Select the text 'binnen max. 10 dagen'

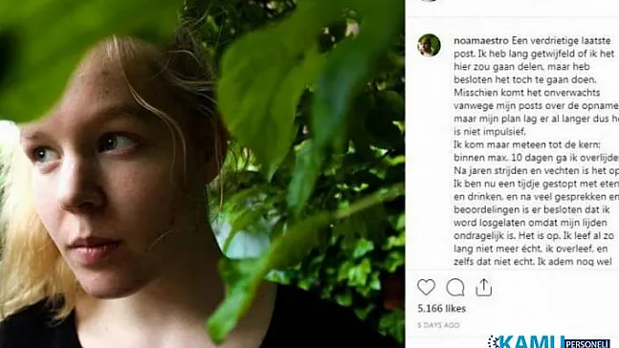pyautogui.click(x=495, y=158)
